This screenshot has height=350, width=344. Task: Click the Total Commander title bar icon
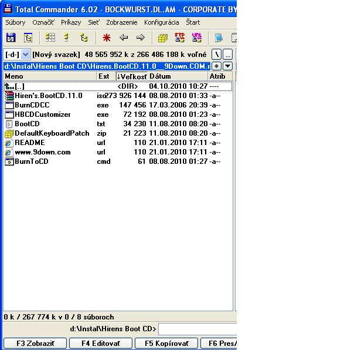[x=8, y=9]
